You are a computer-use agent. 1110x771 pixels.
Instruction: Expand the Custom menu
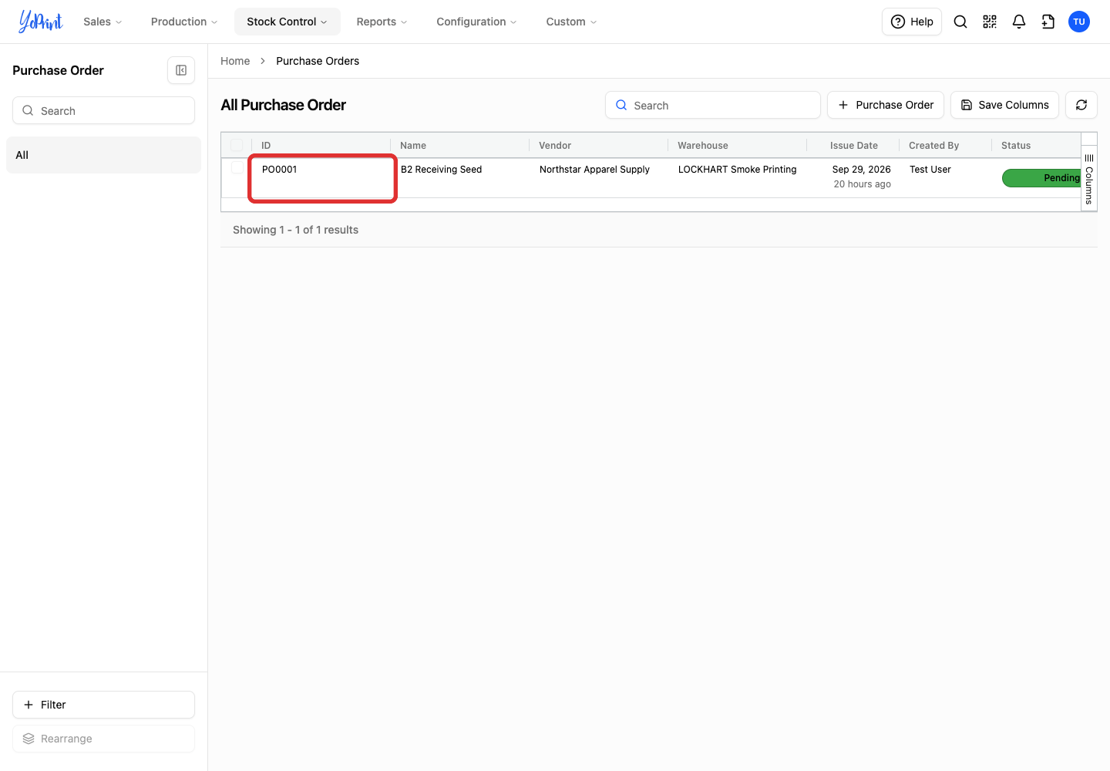[x=571, y=22]
